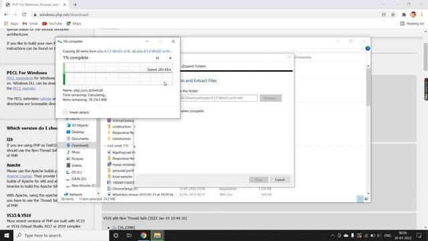Select the mysql-installer file icon
This screenshot has width=428, height=241.
109,165
